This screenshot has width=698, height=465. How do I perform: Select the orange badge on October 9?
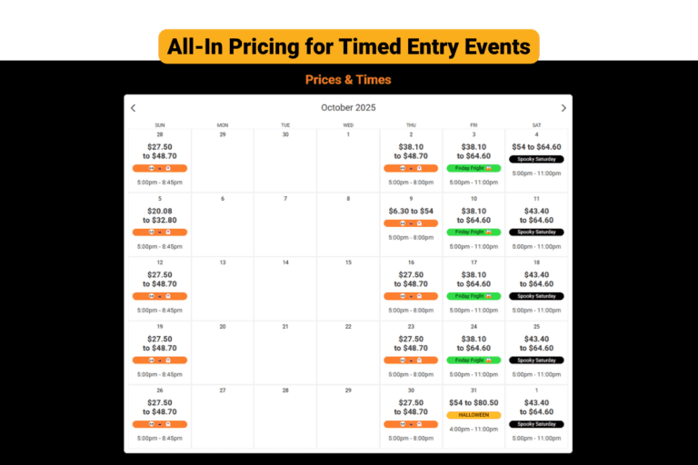tap(411, 223)
